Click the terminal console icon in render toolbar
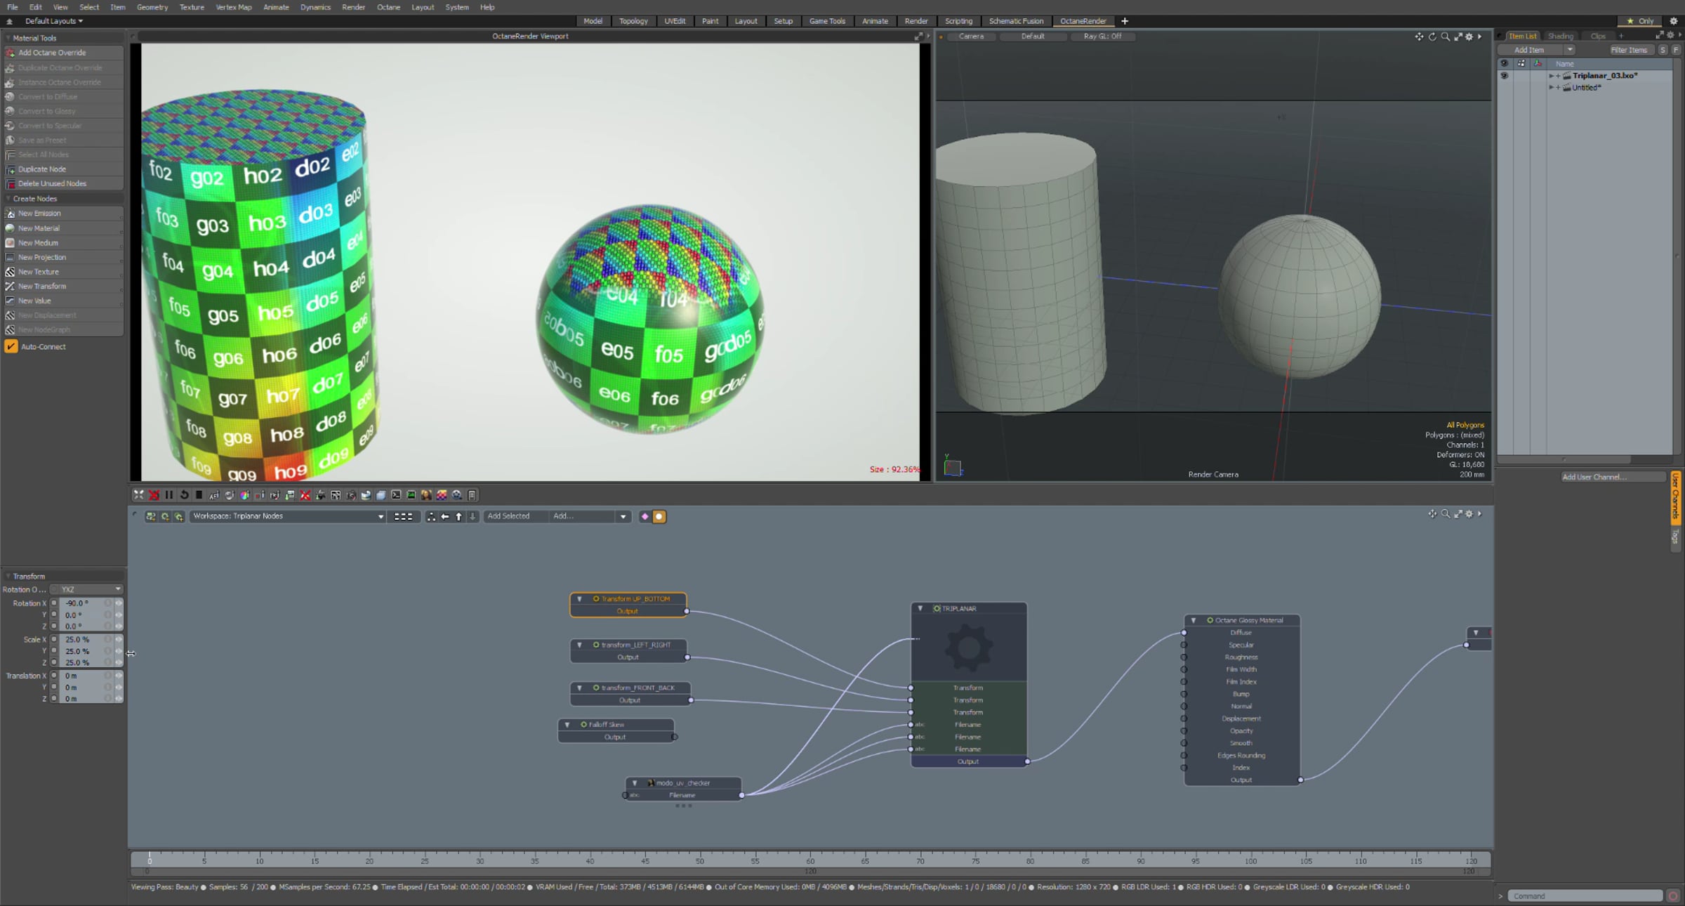The width and height of the screenshot is (1685, 906). click(396, 495)
